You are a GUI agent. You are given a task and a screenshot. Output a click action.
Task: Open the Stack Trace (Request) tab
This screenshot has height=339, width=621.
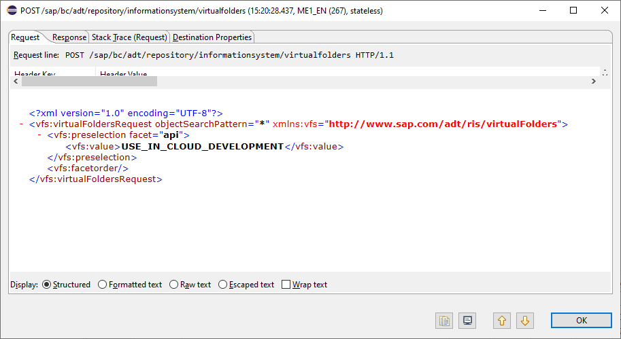tap(129, 37)
